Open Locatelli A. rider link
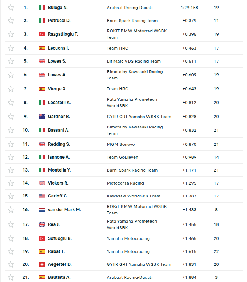Screen dimensions: 247x282 60,103
